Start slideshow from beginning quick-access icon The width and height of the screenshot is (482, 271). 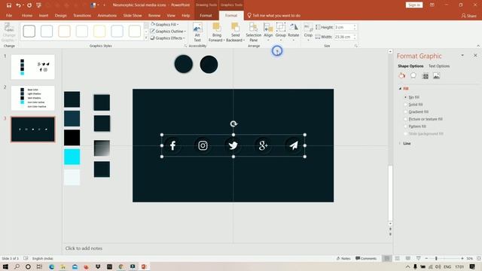click(x=38, y=5)
